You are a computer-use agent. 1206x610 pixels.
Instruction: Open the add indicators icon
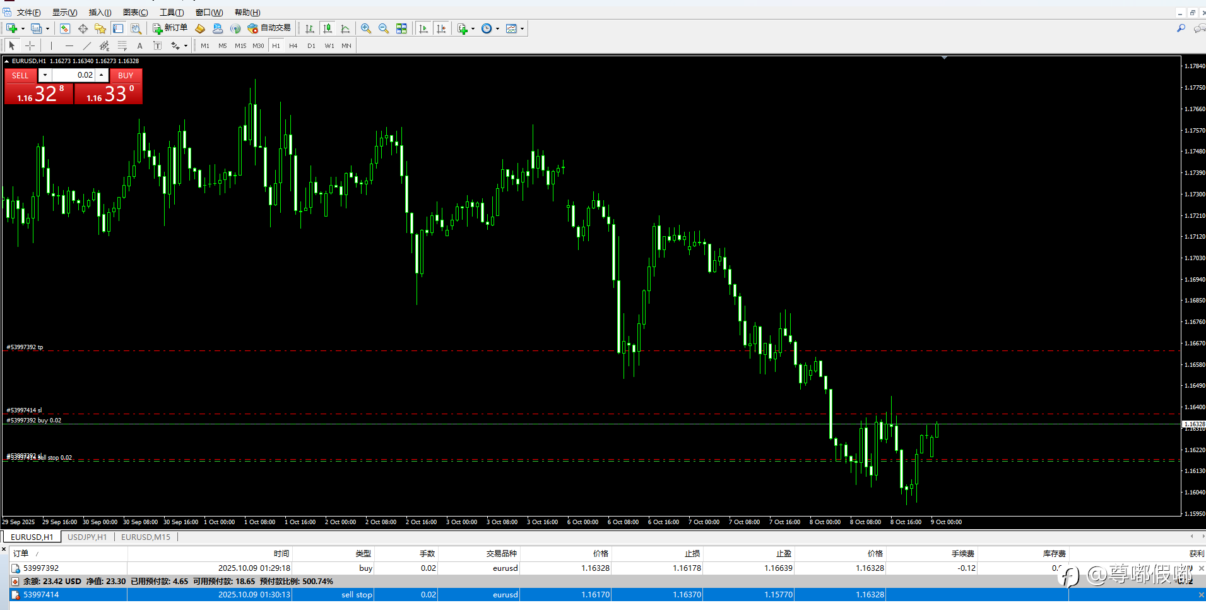[x=463, y=28]
